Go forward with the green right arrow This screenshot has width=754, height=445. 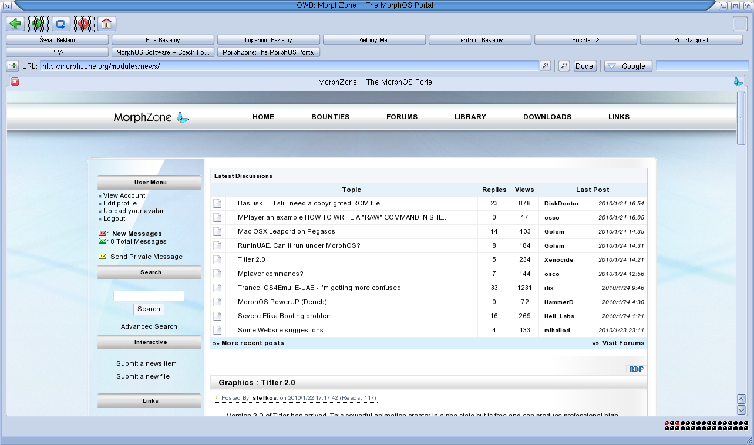[x=38, y=23]
